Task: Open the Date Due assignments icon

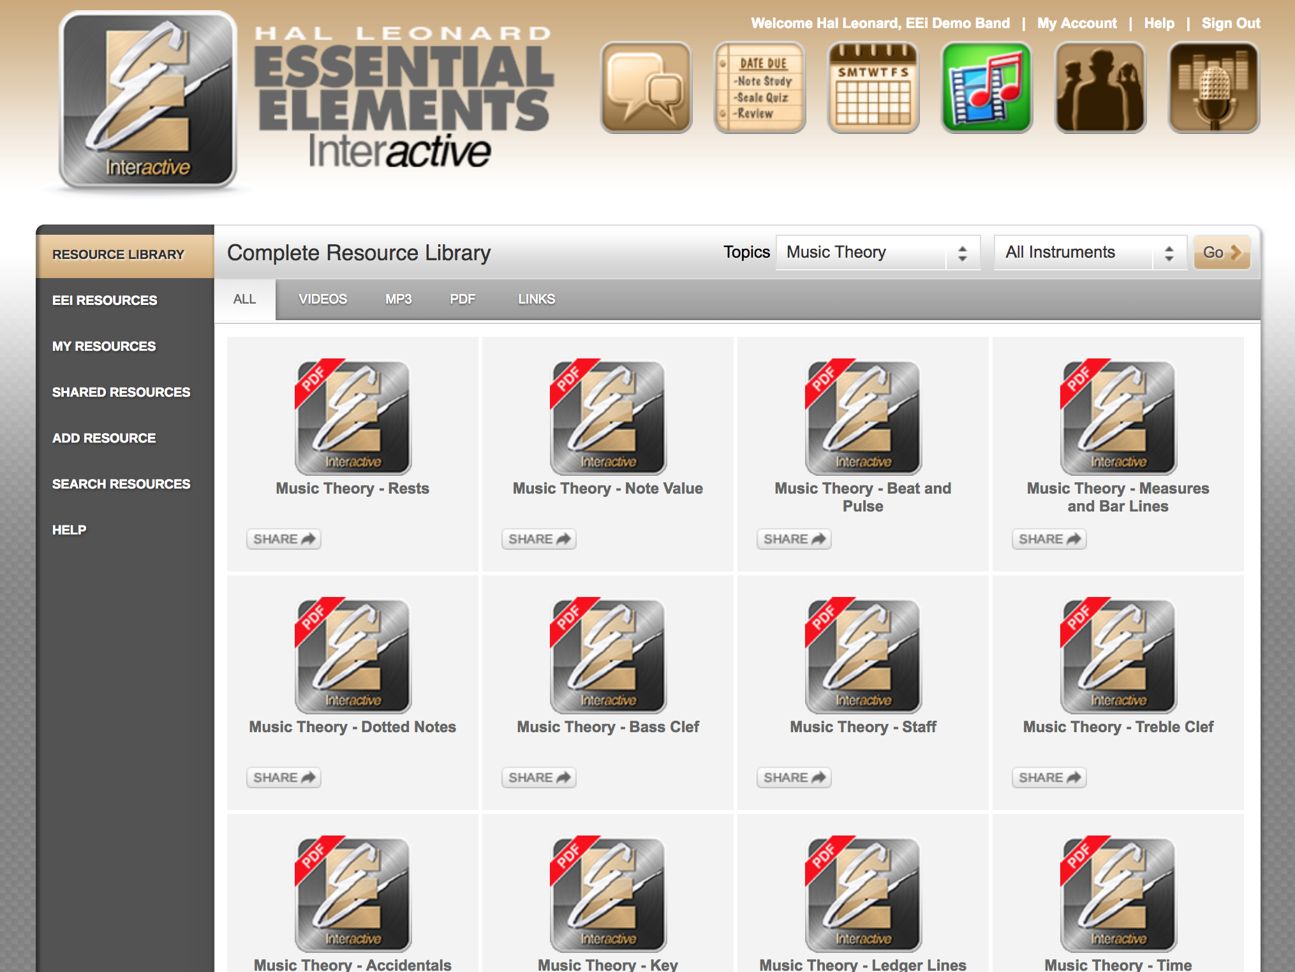Action: pos(760,87)
